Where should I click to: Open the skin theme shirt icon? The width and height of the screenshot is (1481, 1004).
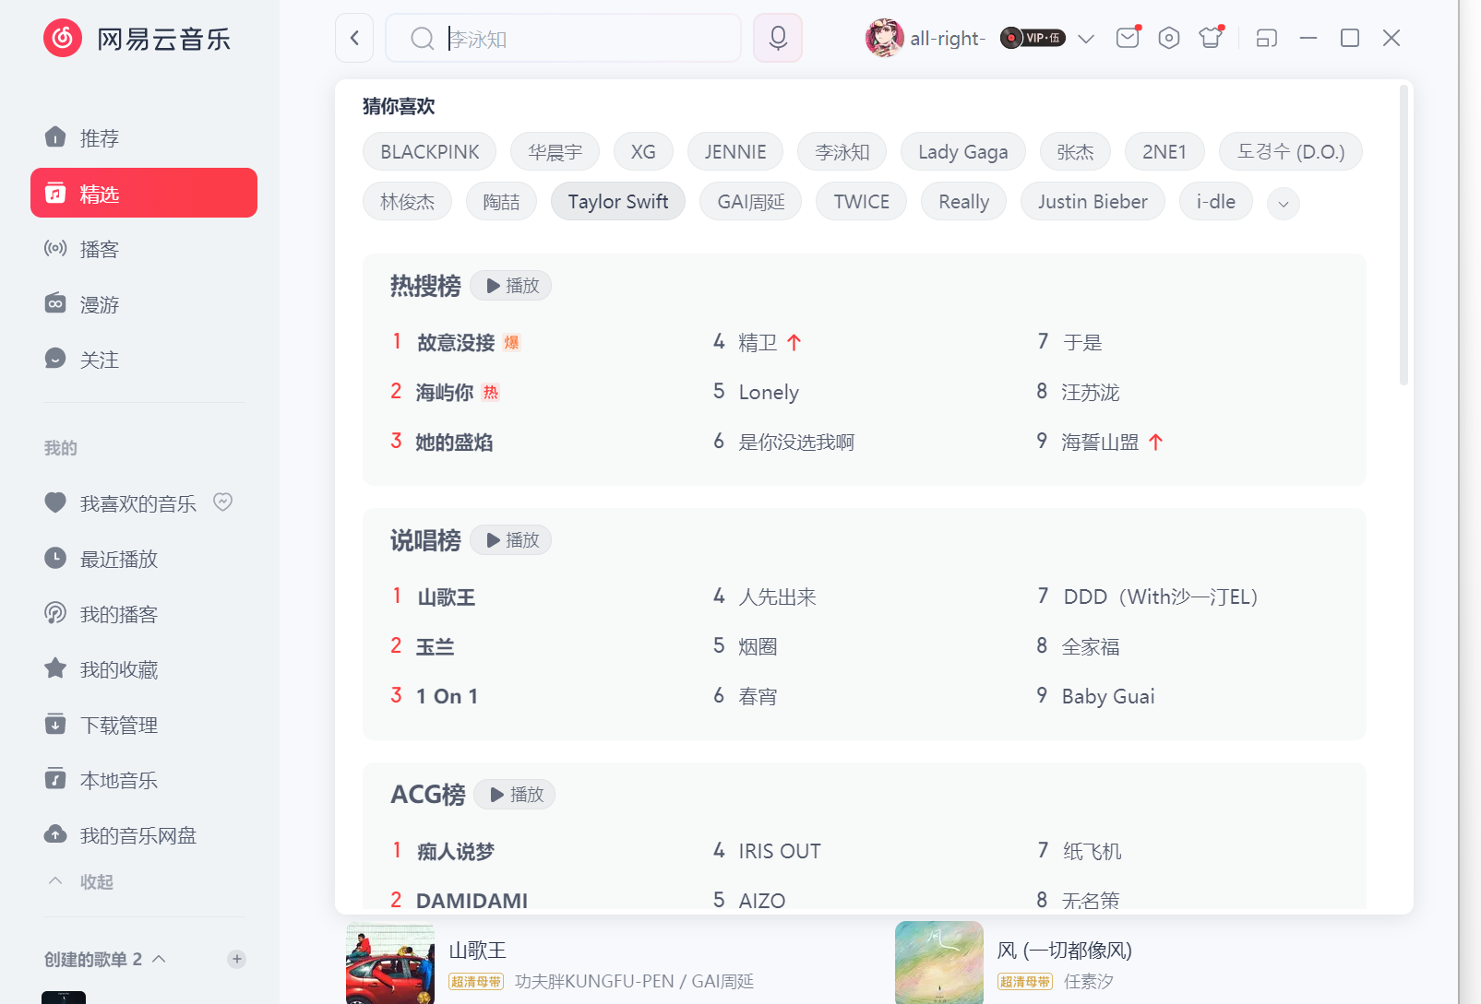click(x=1211, y=38)
